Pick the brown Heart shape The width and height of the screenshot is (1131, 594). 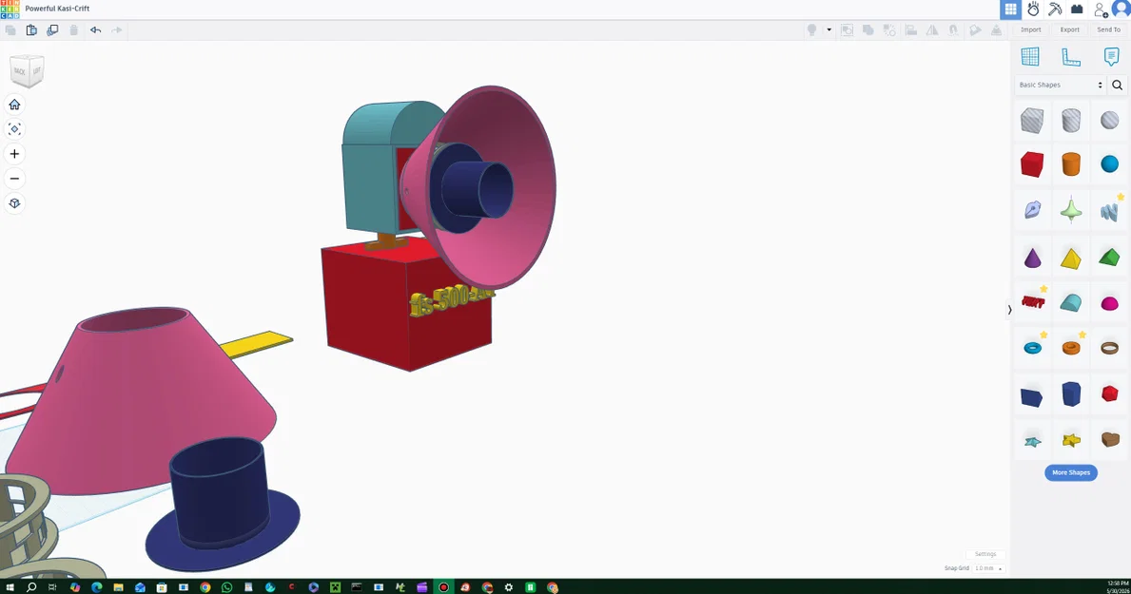[1109, 439]
